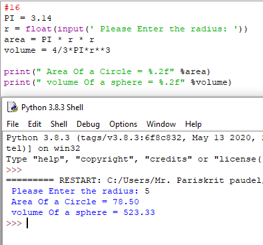Open the Debug menu
Image resolution: width=263 pixels, height=245 pixels.
tap(88, 124)
